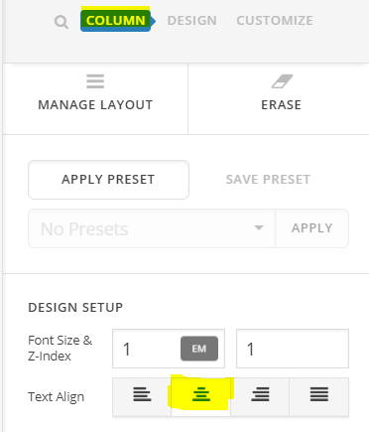
Task: Select right text alignment
Action: pos(260,395)
